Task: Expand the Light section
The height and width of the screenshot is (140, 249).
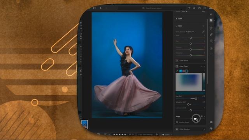Action: pyautogui.click(x=176, y=19)
